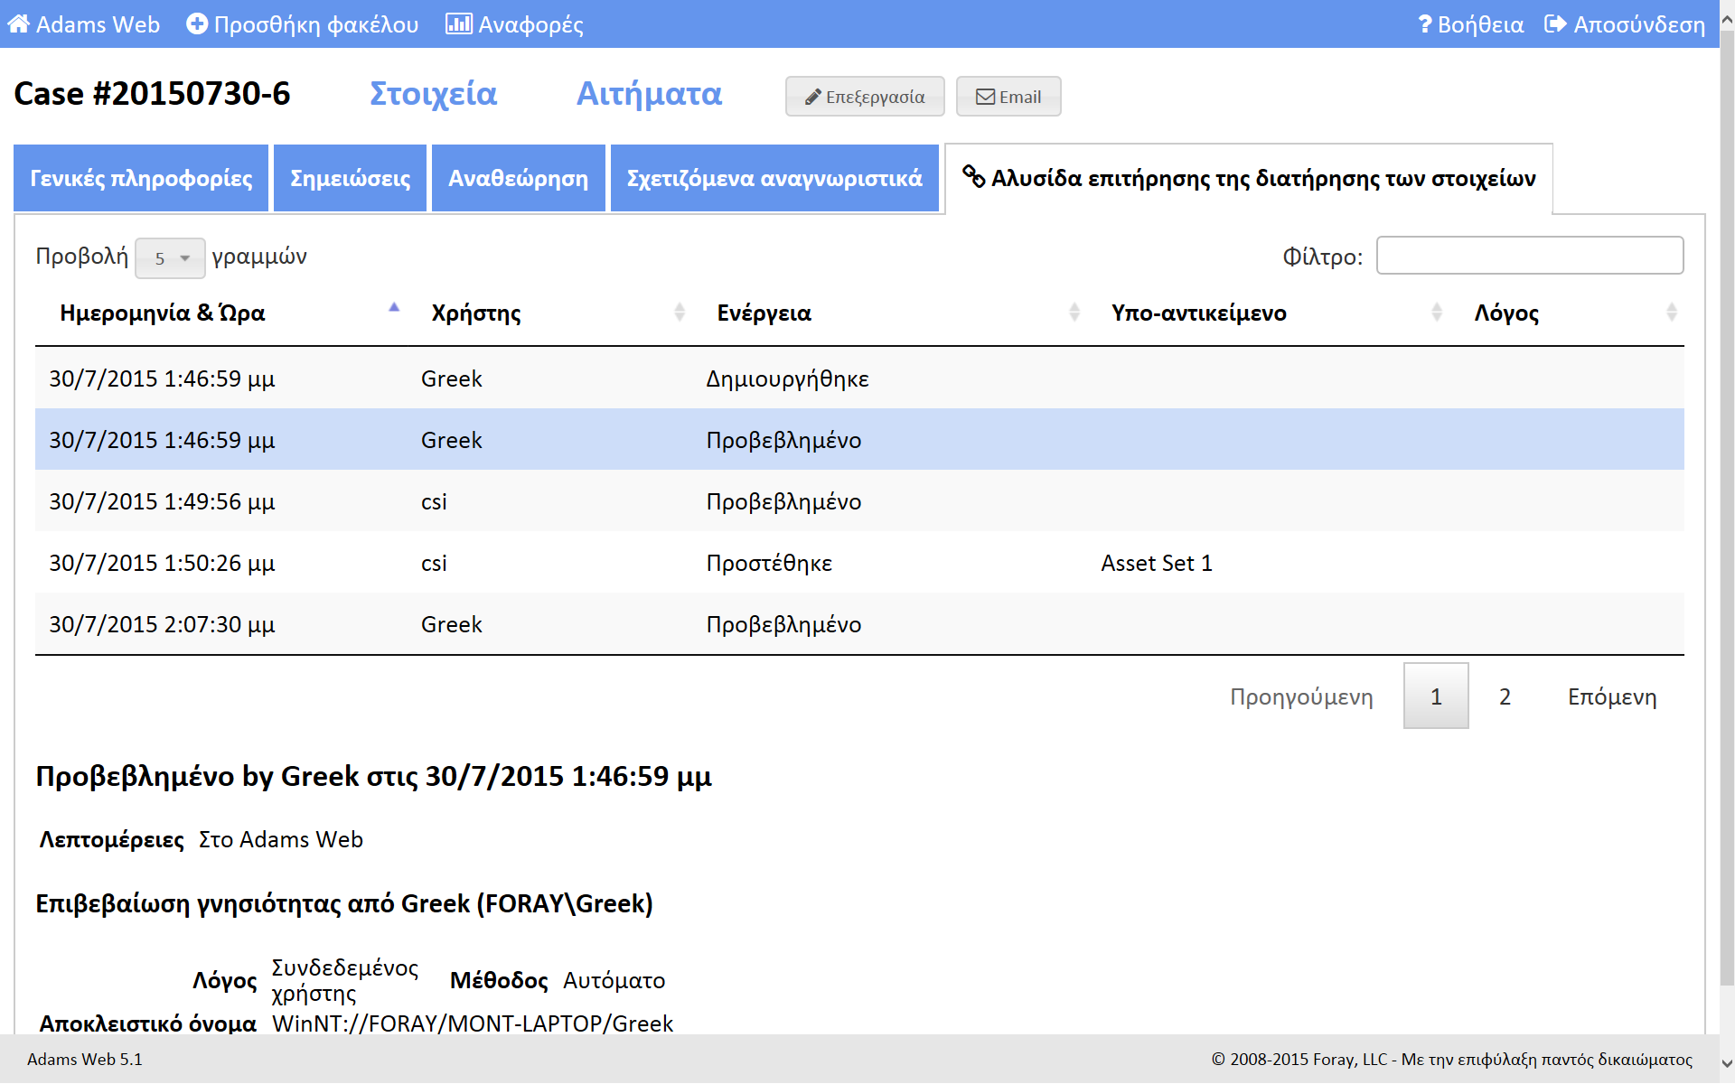Click the page scrollbar down arrow
1735x1084 pixels.
tap(1727, 1063)
